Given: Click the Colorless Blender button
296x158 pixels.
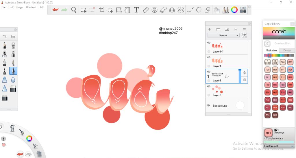Looking at the screenshot, I should tap(267, 44).
